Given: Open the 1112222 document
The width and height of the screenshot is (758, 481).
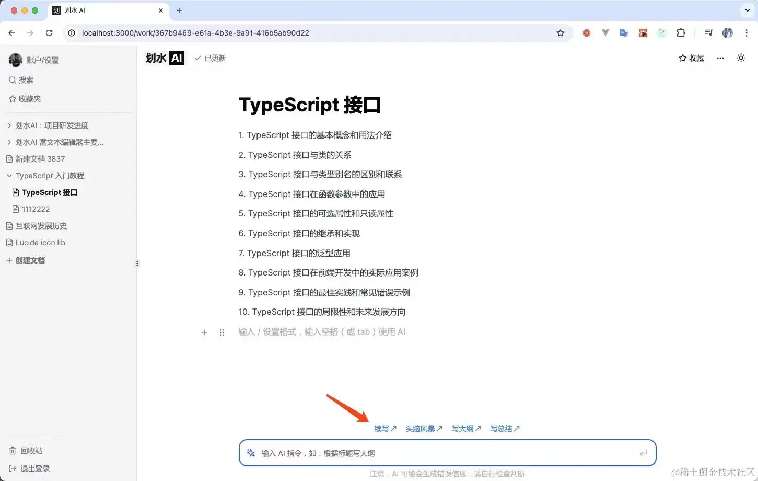Looking at the screenshot, I should click(31, 209).
